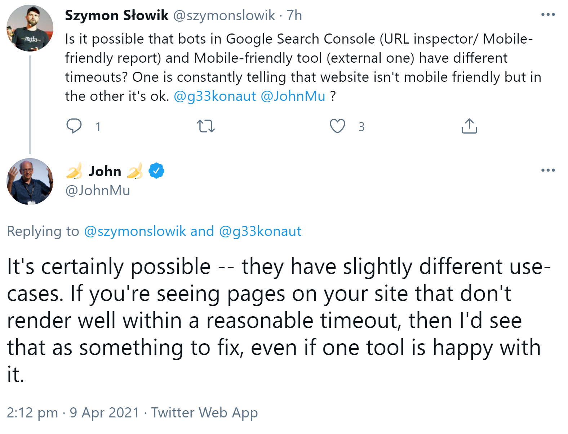This screenshot has height=434, width=568.
Task: Click John's display name with bananas
Action: coord(105,171)
